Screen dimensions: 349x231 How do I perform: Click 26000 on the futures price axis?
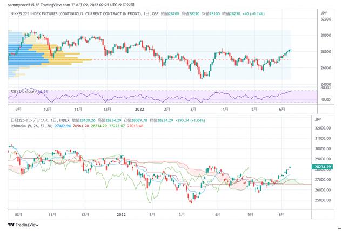pos(326,68)
